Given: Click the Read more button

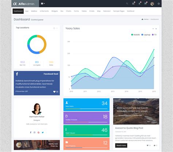Looking at the screenshot, I should tap(121, 145).
